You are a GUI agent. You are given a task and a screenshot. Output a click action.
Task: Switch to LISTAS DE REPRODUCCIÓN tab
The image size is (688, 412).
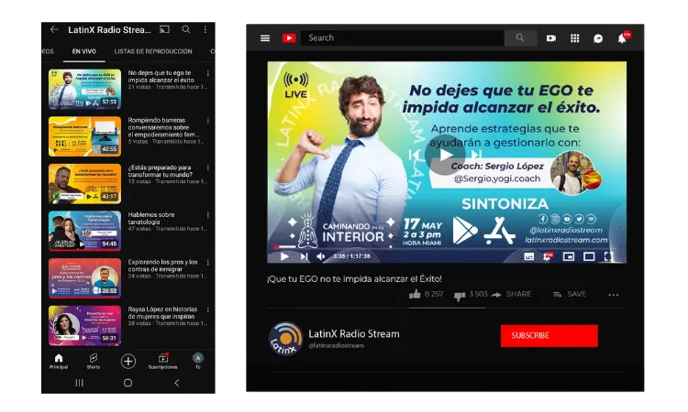153,51
